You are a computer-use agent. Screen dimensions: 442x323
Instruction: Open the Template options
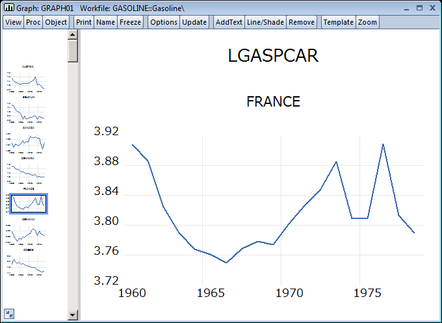click(338, 22)
